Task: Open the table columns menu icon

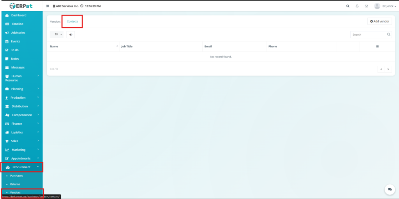Action: 377,47
